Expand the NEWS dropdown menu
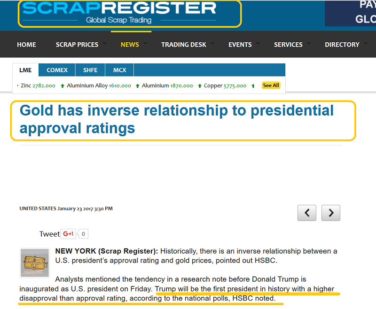376x309 pixels. coord(130,45)
